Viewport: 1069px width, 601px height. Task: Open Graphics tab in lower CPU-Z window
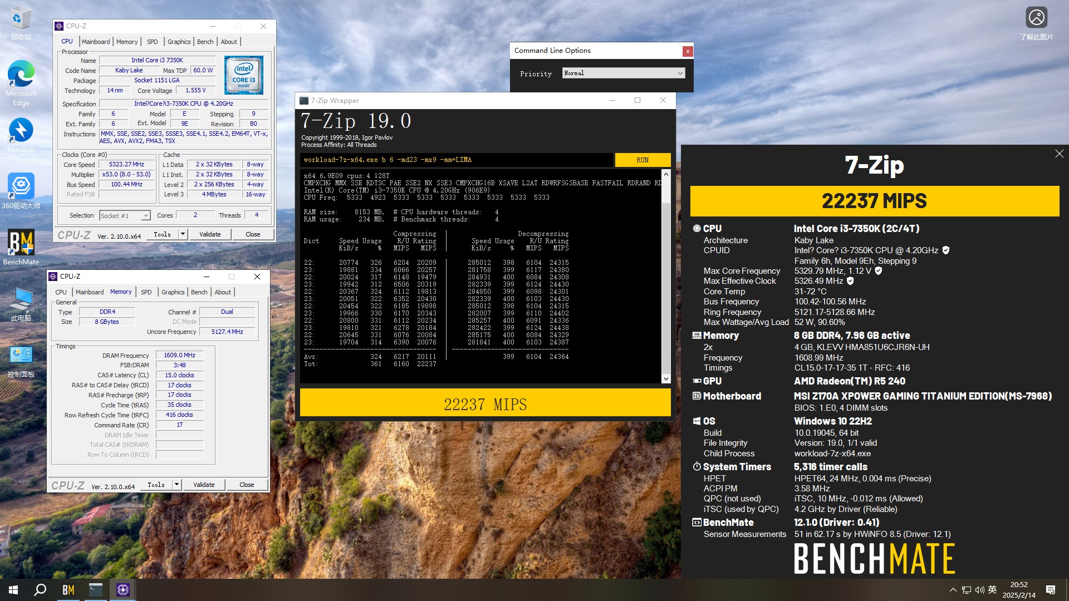pos(173,292)
